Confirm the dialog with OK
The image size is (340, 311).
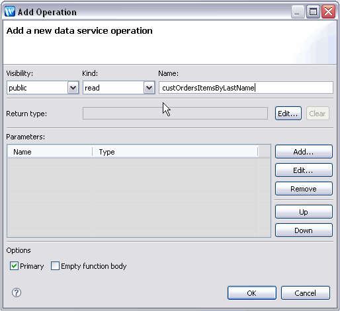(252, 293)
